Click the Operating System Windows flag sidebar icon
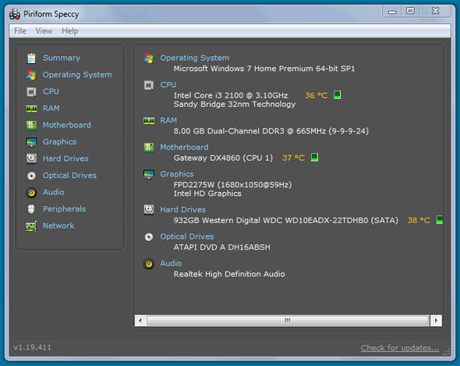Image resolution: width=460 pixels, height=366 pixels. (x=31, y=75)
